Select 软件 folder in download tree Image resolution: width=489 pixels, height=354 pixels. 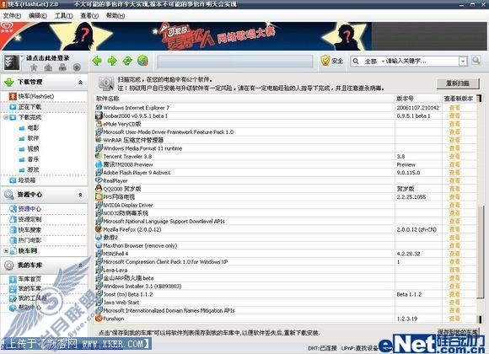[29, 138]
